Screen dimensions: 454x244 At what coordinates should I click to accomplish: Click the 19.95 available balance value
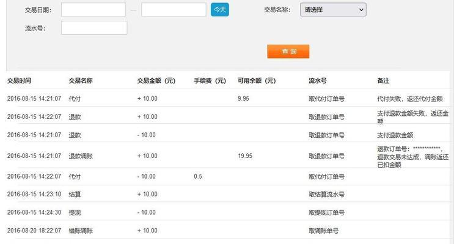245,156
